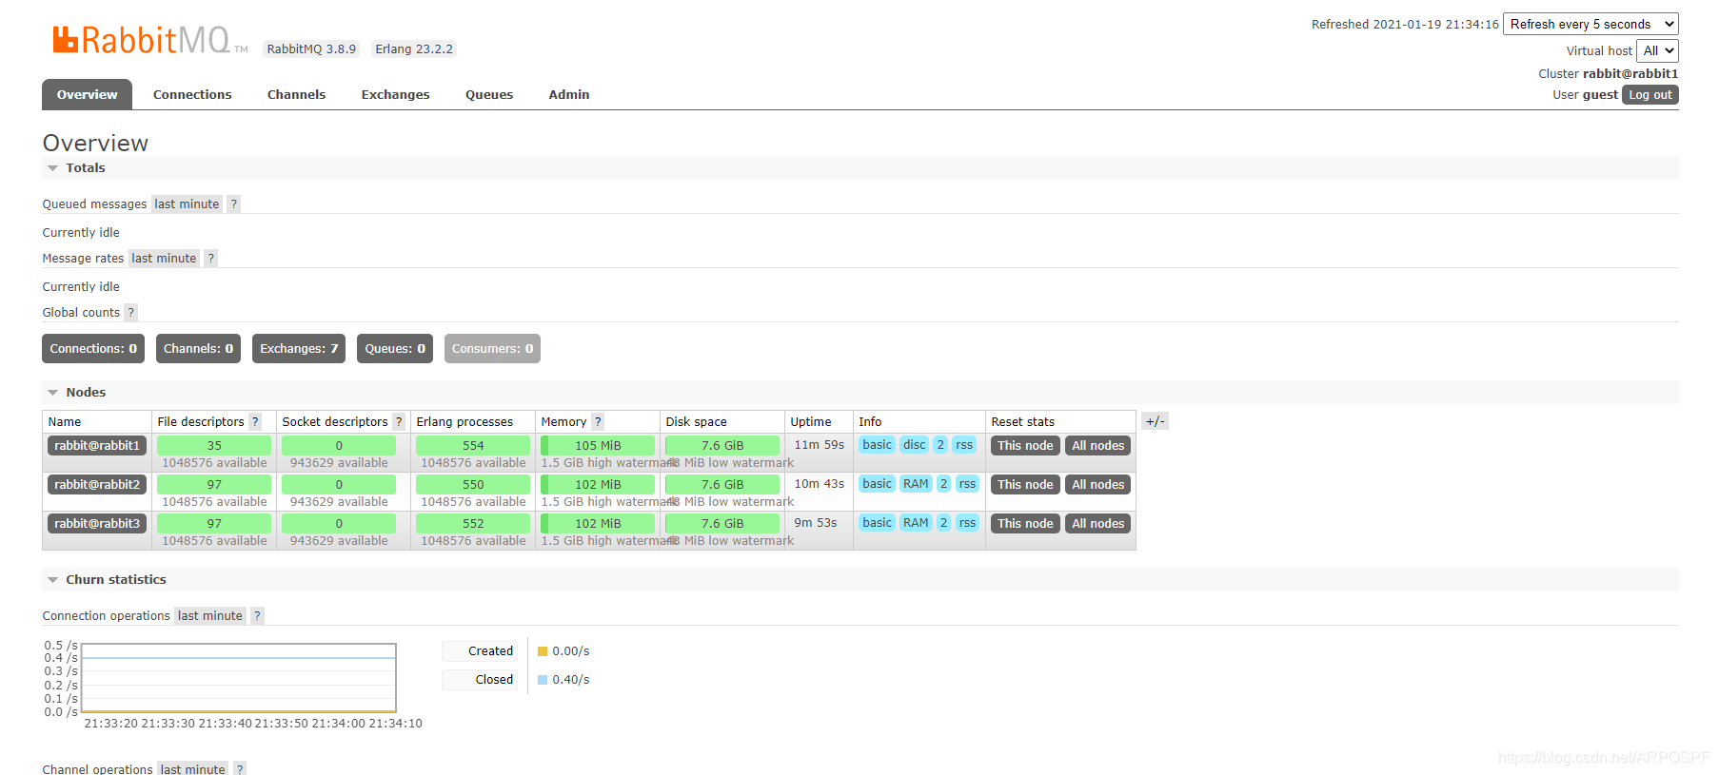The height and width of the screenshot is (775, 1719).
Task: Open node rabbit@rabbit2
Action: point(97,484)
